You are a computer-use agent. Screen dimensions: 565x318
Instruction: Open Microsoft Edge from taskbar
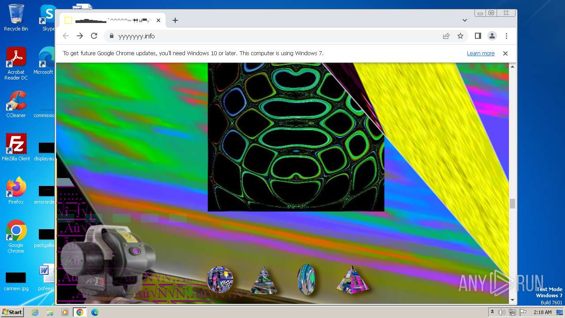click(94, 312)
